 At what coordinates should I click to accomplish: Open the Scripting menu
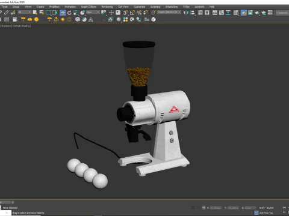tap(155, 7)
